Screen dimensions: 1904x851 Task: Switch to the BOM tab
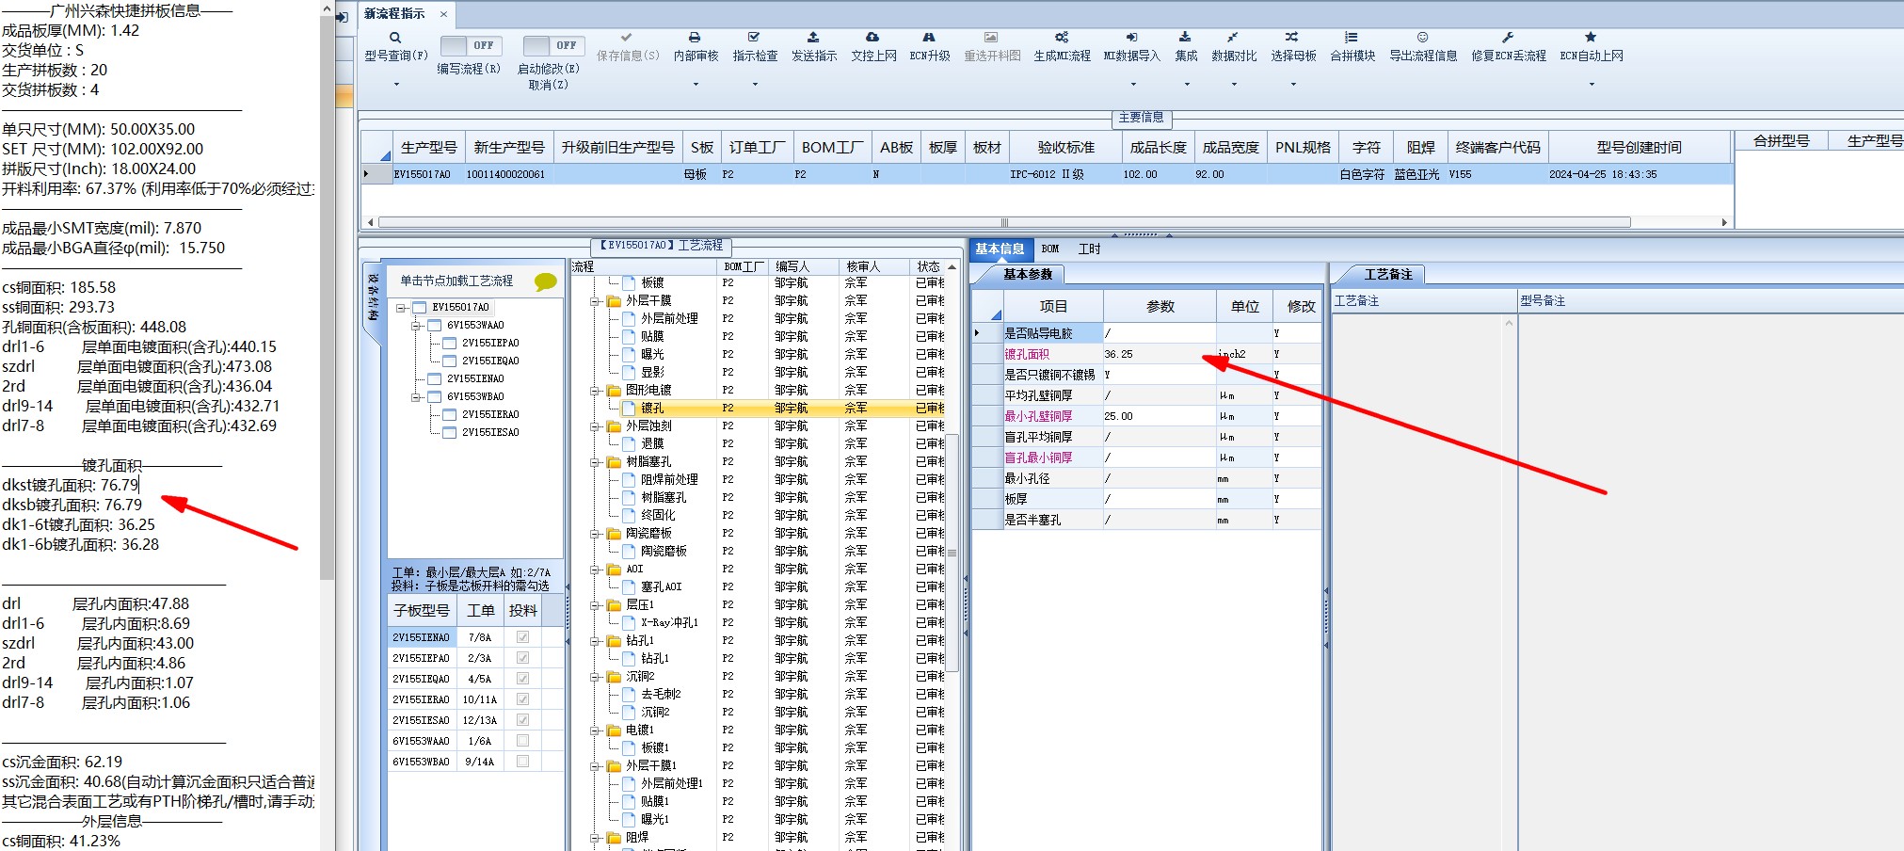[1050, 249]
